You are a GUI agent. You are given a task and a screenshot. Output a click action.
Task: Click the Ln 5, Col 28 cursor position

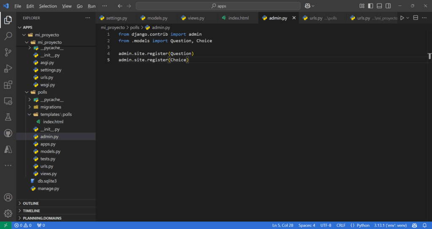pyautogui.click(x=283, y=226)
